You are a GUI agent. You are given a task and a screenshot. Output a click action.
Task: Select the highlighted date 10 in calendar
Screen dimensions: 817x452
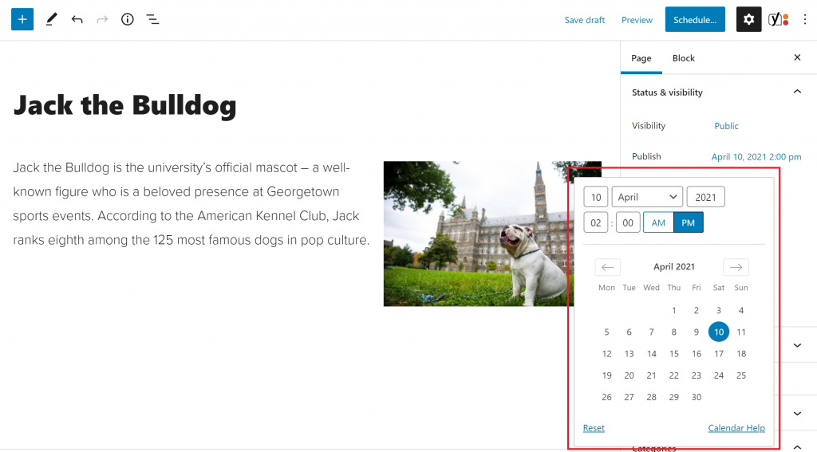[x=719, y=332]
